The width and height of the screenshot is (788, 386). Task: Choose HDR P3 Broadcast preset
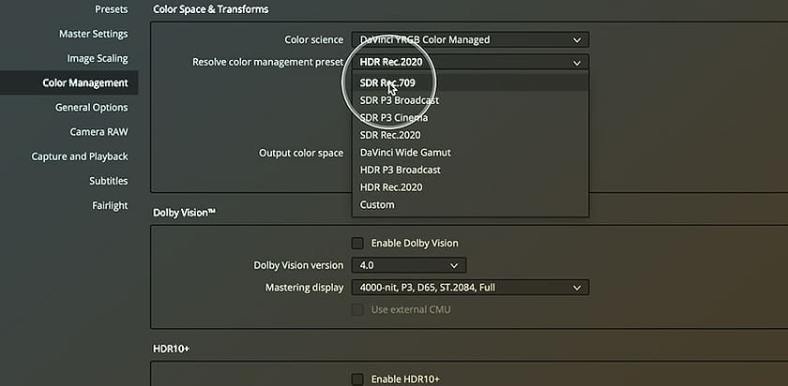point(470,171)
